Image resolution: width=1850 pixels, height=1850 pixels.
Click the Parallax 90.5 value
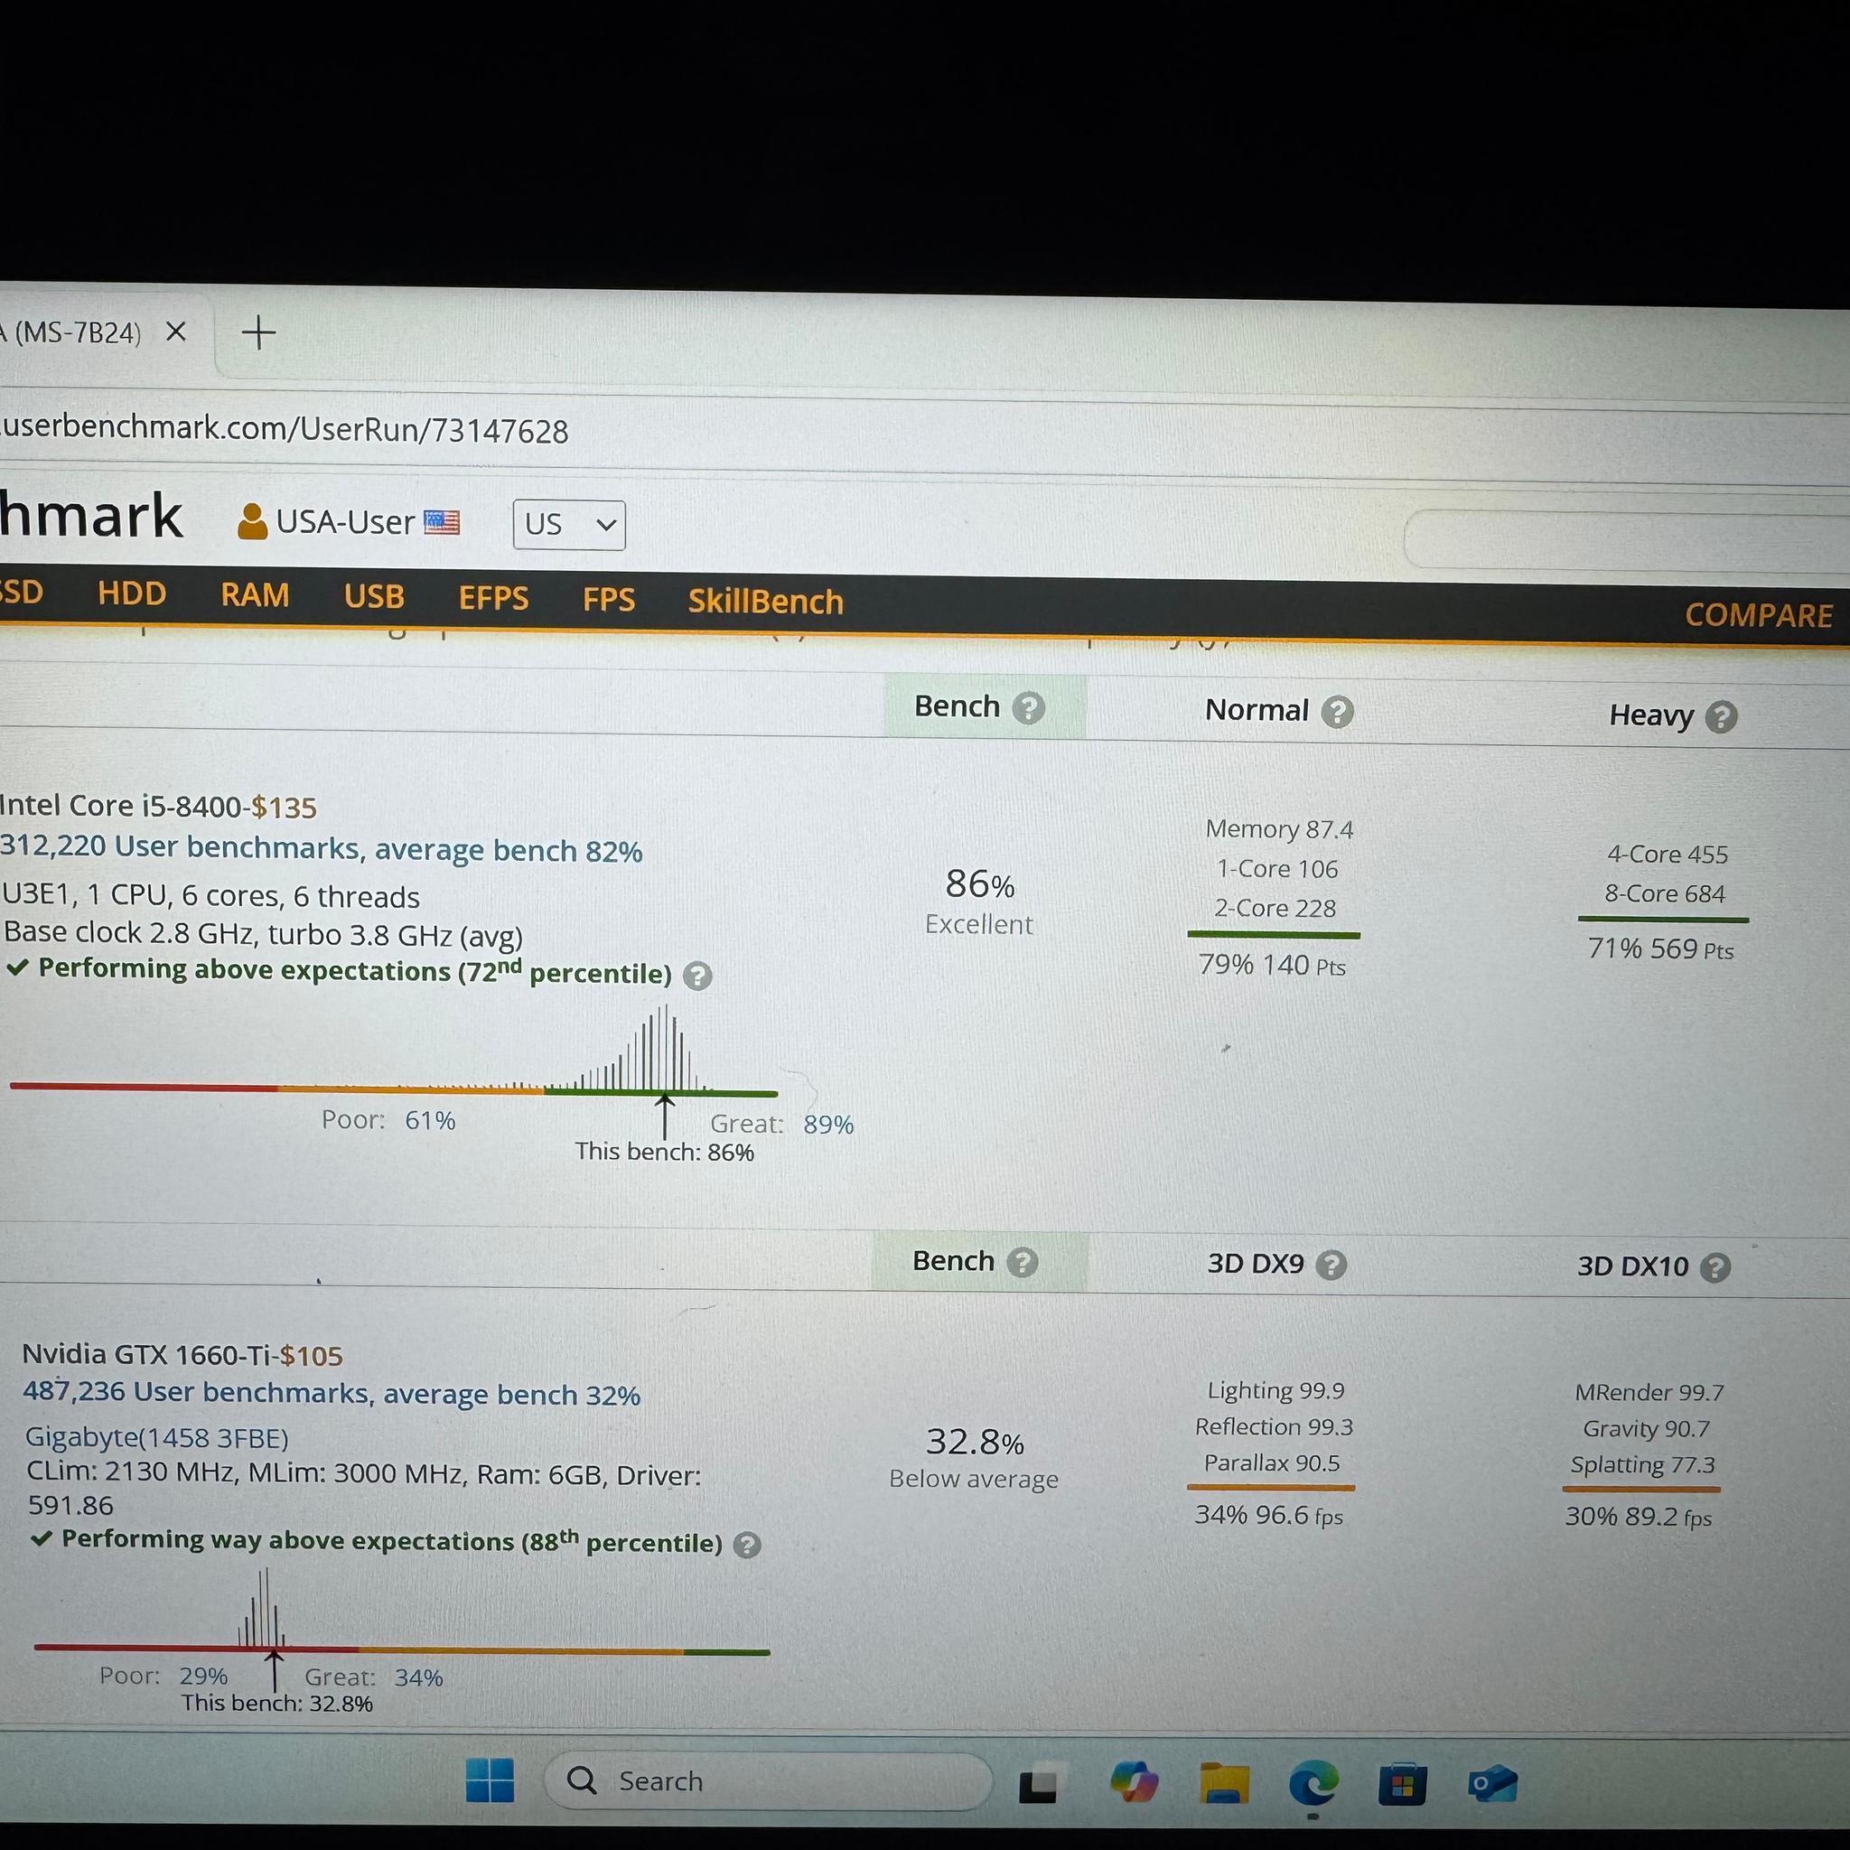tap(1272, 1463)
